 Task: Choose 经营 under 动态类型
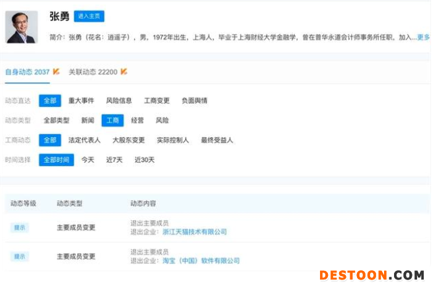(138, 121)
